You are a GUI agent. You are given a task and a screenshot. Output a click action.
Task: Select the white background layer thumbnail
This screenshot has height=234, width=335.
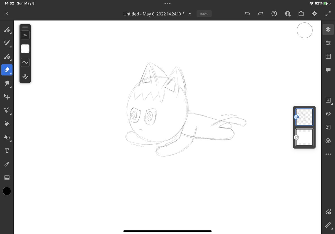coord(304,137)
